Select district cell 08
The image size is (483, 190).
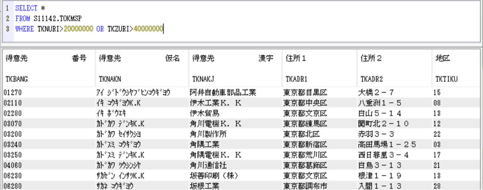point(437,102)
